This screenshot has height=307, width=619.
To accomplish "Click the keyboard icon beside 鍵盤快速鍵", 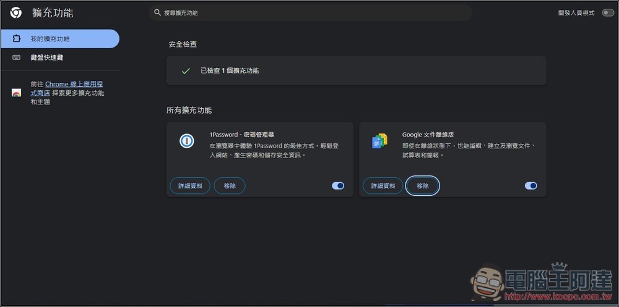I will [16, 57].
